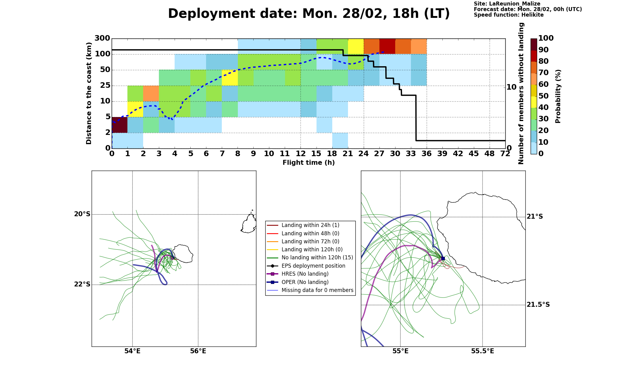Click the black diamond EPS deployment legend marker
617x385 pixels.
[x=272, y=266]
